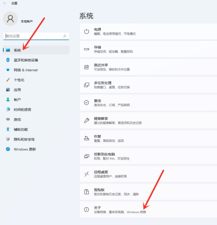Click the 时间和语言 globe clock icon
The height and width of the screenshot is (225, 217).
pos(8,109)
